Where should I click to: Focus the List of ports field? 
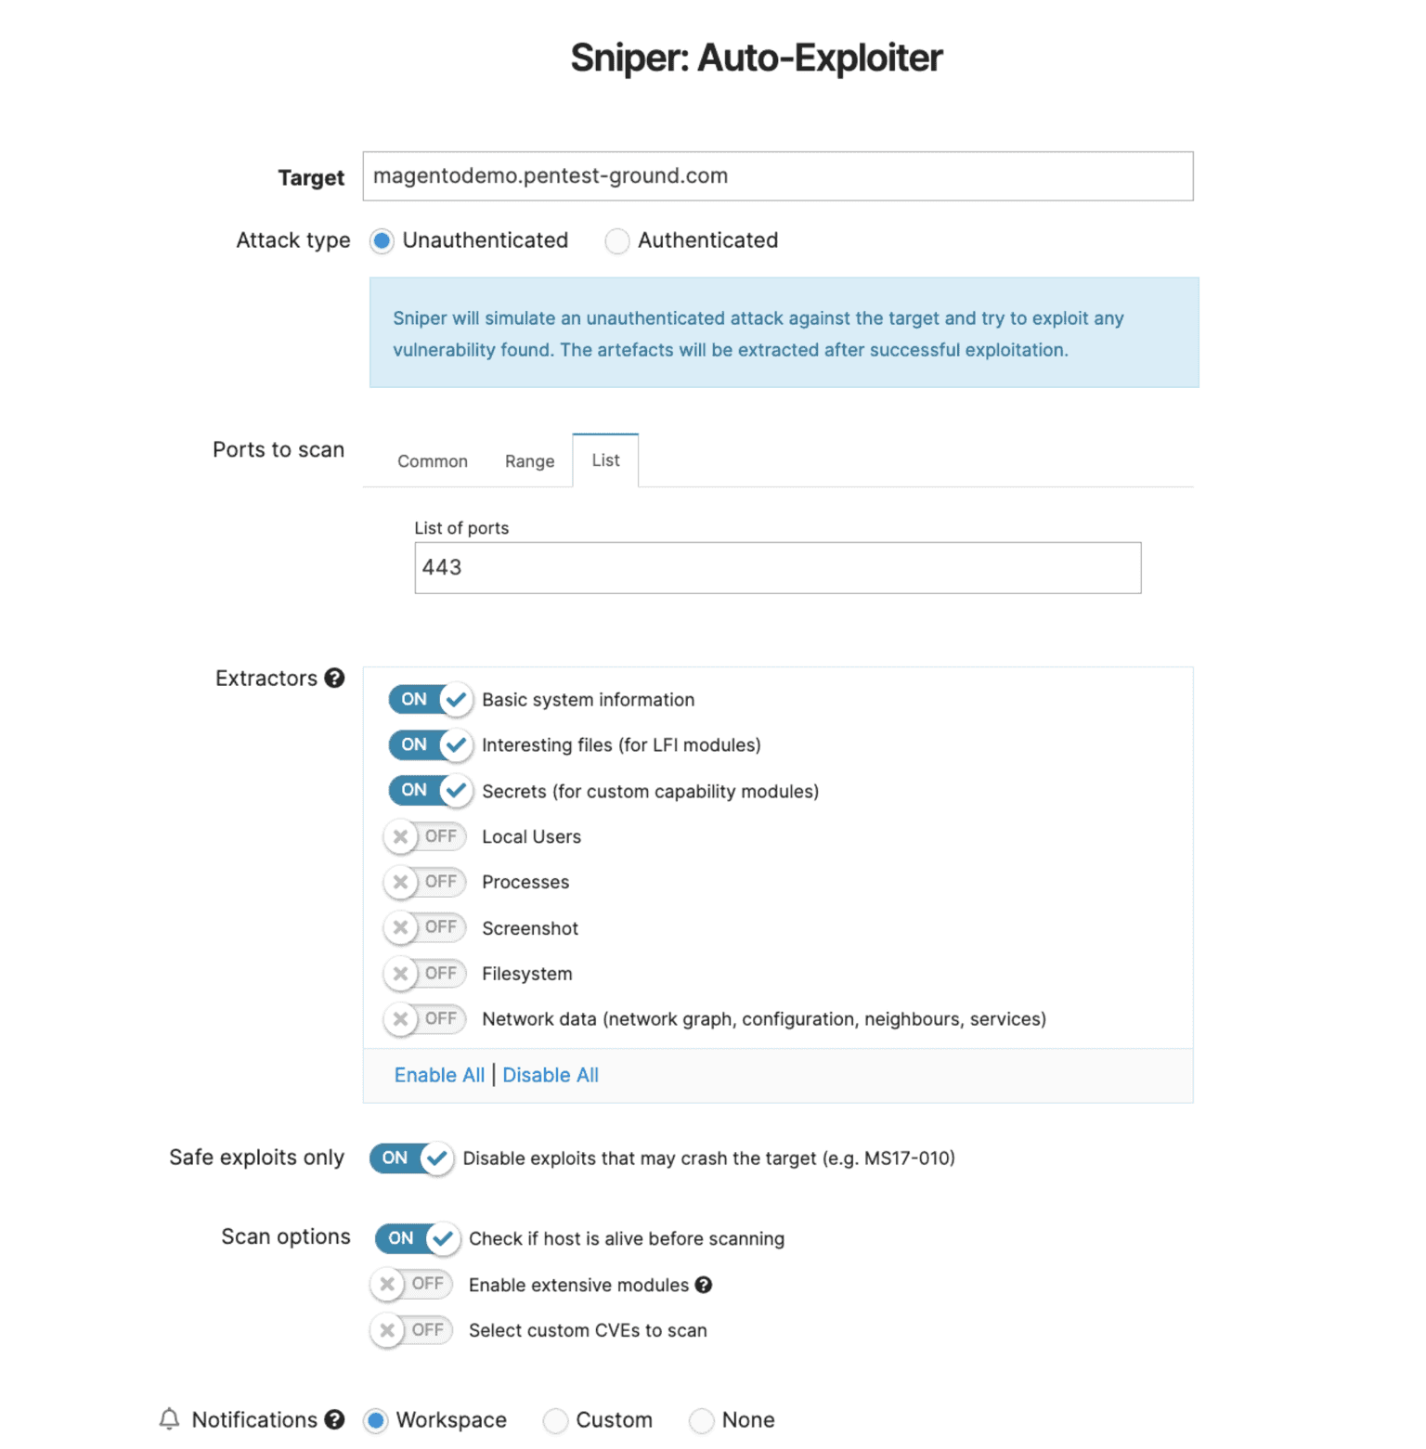coord(777,568)
